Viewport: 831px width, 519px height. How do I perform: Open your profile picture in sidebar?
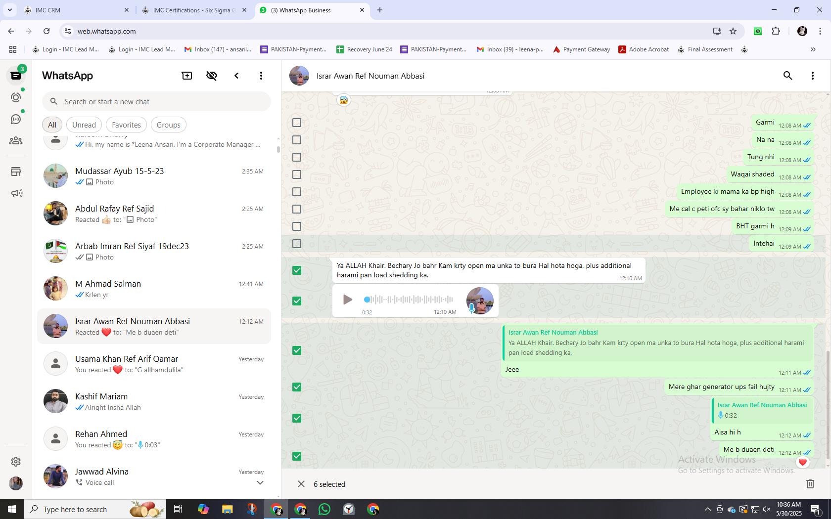(16, 483)
